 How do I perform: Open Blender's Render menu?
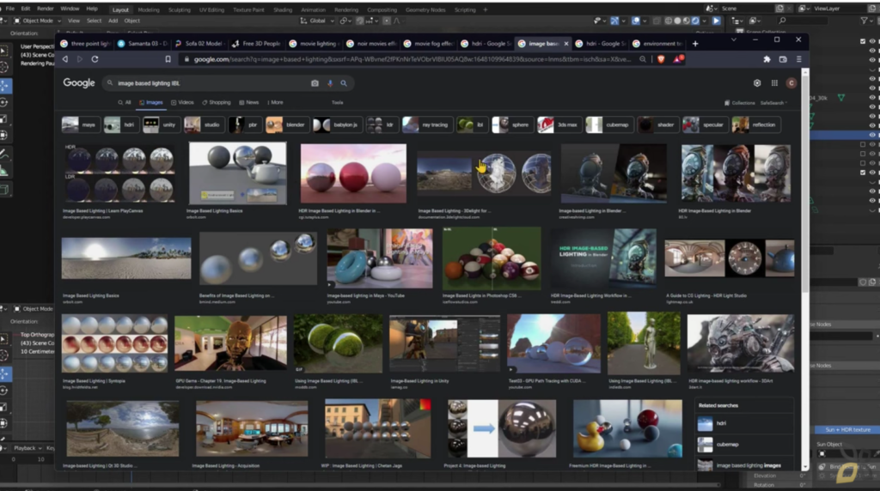click(45, 9)
